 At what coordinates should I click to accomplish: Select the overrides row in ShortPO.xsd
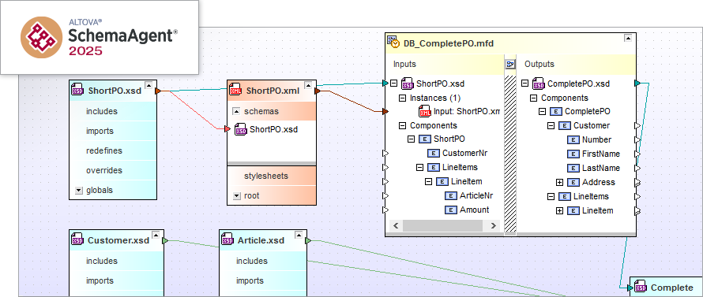(113, 170)
